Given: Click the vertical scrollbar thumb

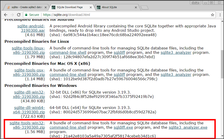Looking at the screenshot, I should [222, 64].
